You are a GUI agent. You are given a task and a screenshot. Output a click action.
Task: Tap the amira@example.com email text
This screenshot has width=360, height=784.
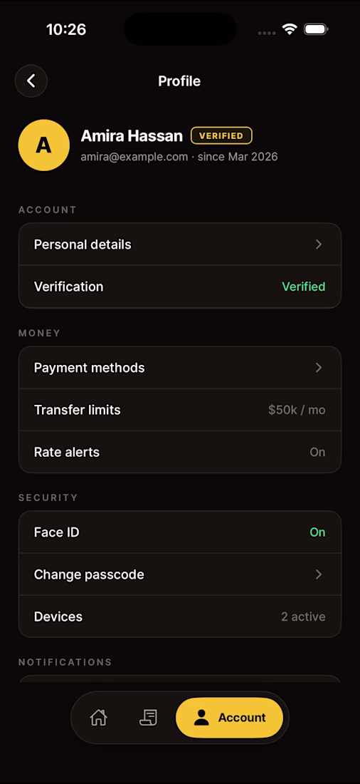[134, 157]
